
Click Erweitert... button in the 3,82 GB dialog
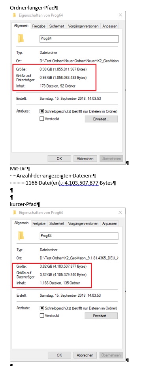(101, 316)
